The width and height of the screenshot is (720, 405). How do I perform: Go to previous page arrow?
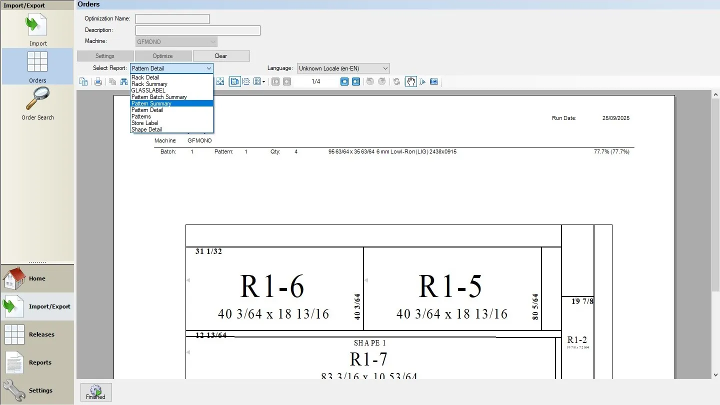coord(287,81)
